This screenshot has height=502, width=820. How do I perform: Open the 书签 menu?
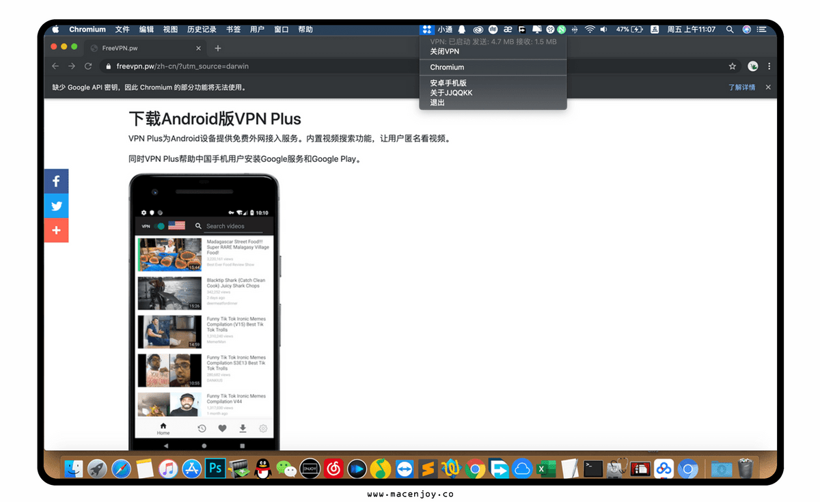click(x=233, y=29)
